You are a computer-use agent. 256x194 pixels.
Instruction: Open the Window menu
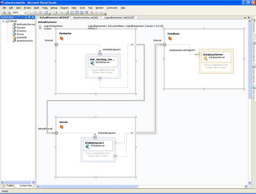[x=99, y=8]
